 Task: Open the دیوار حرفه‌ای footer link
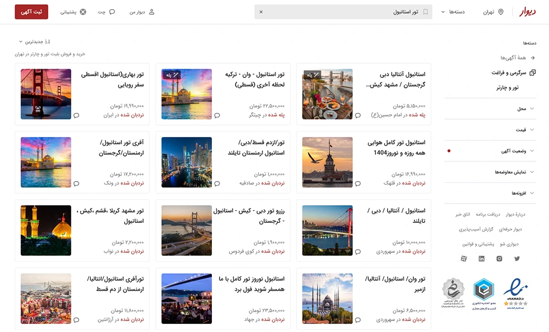pyautogui.click(x=510, y=229)
